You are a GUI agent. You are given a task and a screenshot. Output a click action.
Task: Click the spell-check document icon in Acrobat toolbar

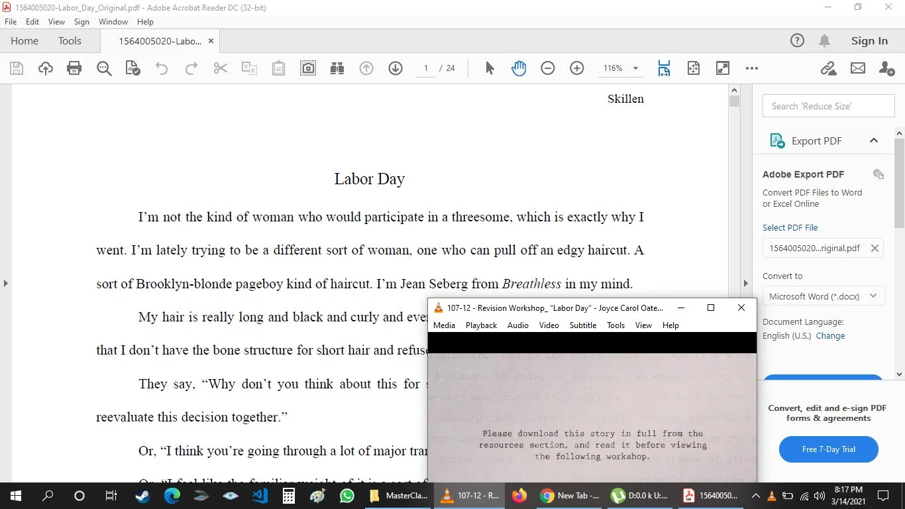point(133,68)
